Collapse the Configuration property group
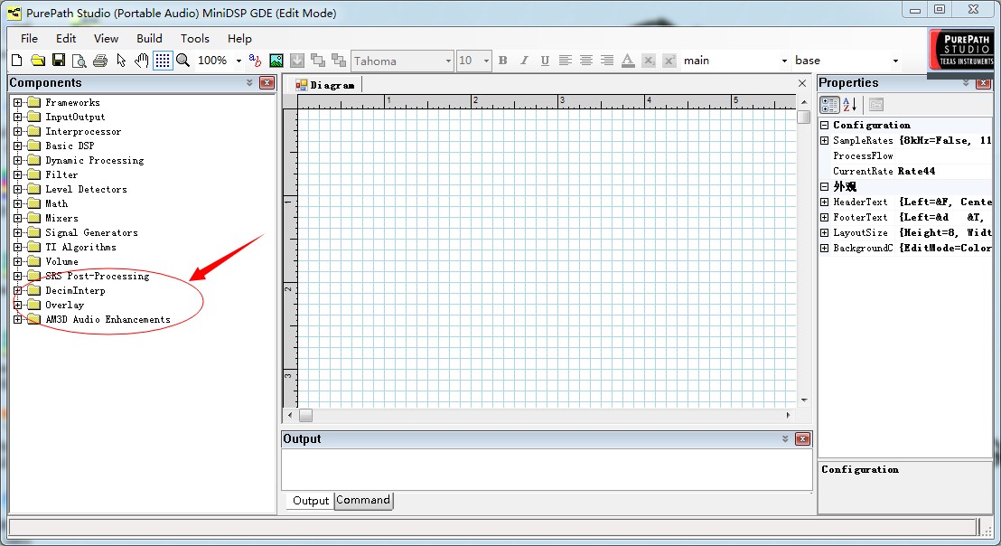The height and width of the screenshot is (546, 1001). point(824,125)
